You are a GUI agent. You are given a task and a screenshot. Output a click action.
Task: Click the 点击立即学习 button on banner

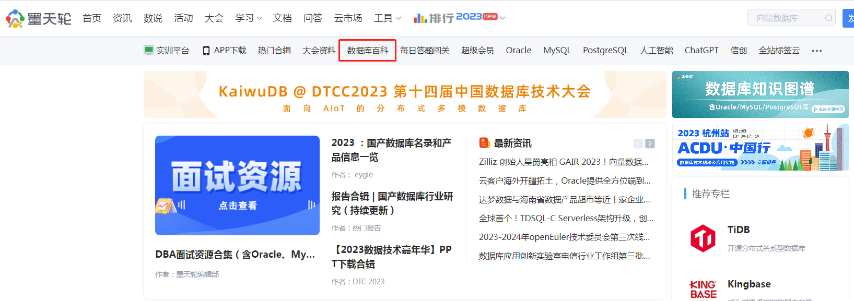pyautogui.click(x=828, y=110)
